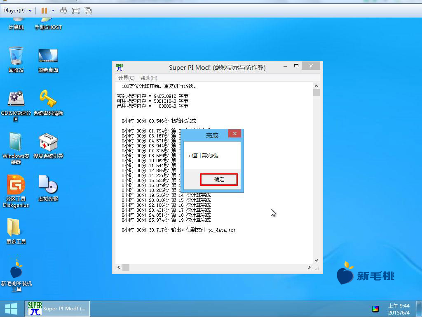
Task: Select the Windows安装器 icon
Action: (16, 149)
